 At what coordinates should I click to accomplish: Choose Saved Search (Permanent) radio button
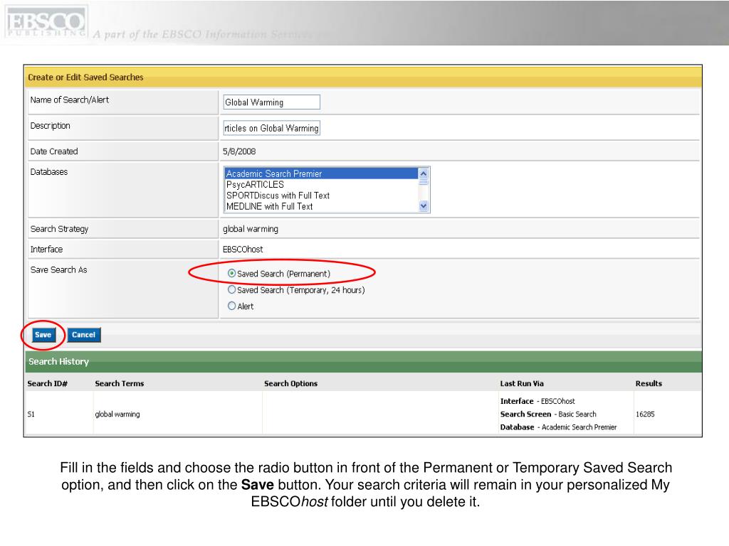[231, 274]
